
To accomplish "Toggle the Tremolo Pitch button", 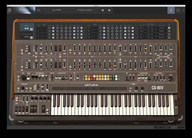I will tap(130, 88).
